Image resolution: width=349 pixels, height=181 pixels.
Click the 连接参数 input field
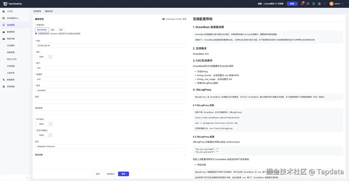tap(110, 113)
